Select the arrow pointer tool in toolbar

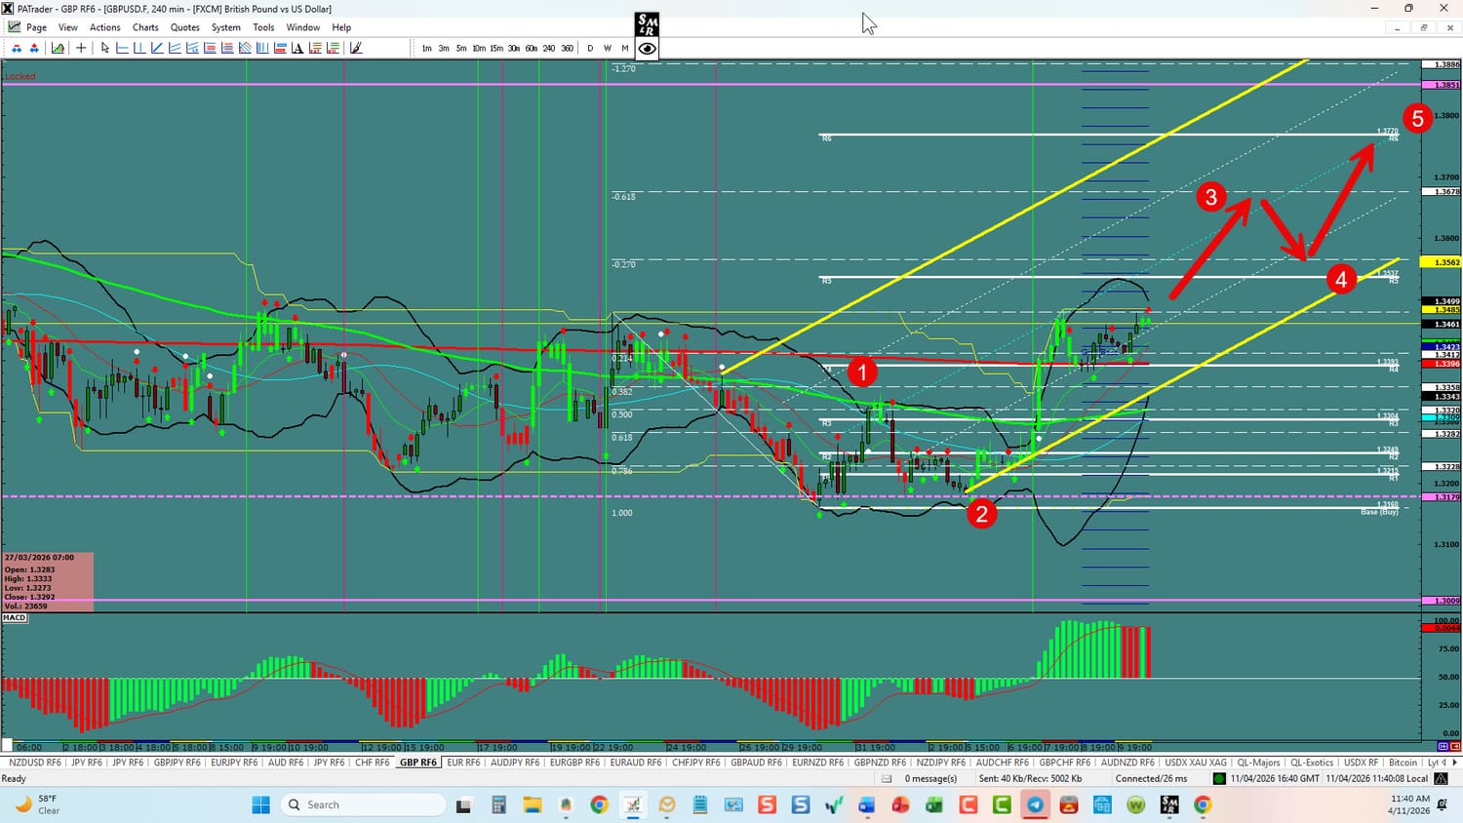(105, 48)
